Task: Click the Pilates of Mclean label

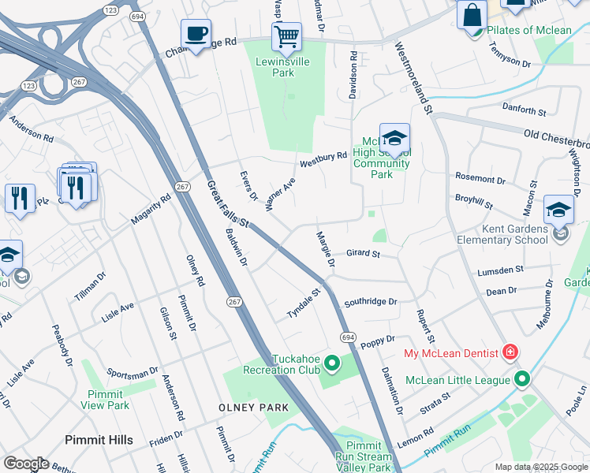Action: [x=529, y=30]
